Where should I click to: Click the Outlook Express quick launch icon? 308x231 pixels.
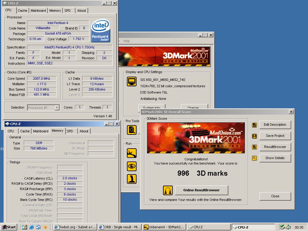click(38, 227)
